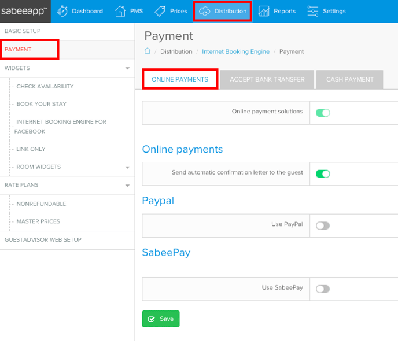Toggle automatic confirmation letter to guest
The height and width of the screenshot is (355, 398).
pos(323,173)
